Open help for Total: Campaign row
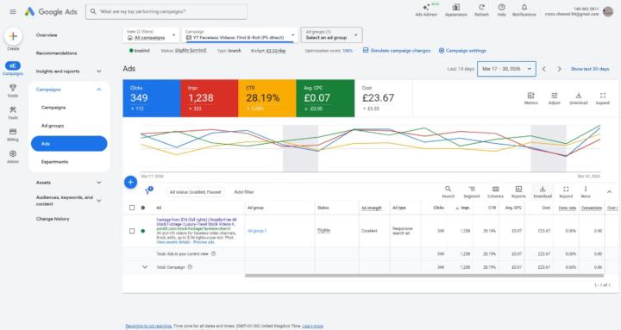The height and width of the screenshot is (330, 621). 190,267
